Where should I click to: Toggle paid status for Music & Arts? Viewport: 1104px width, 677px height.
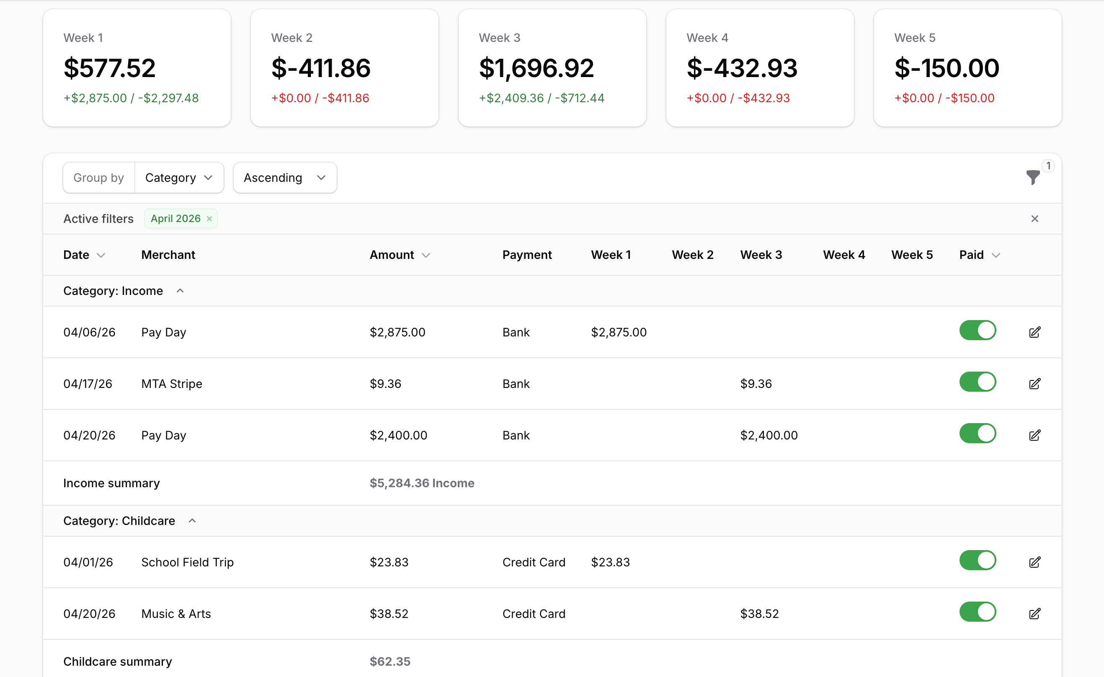pyautogui.click(x=977, y=612)
